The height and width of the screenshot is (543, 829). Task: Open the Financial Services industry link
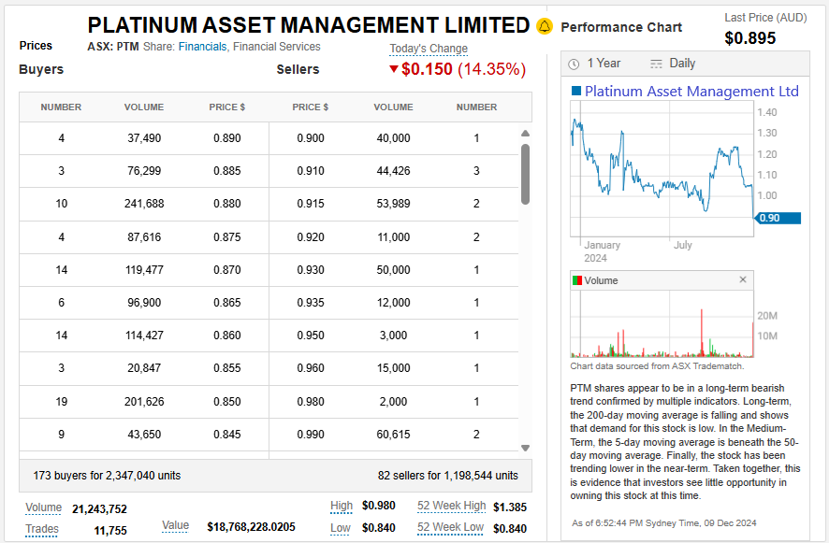tap(276, 47)
